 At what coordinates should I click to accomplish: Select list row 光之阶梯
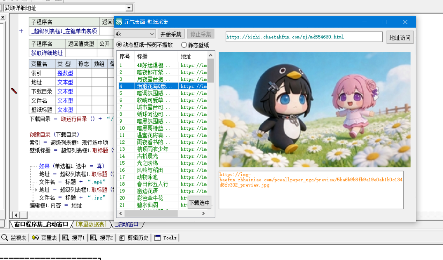point(162,163)
